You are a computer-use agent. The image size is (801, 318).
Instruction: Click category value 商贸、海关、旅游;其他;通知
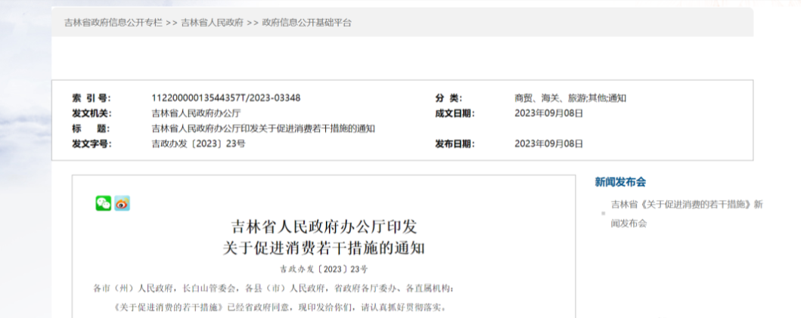(x=570, y=98)
